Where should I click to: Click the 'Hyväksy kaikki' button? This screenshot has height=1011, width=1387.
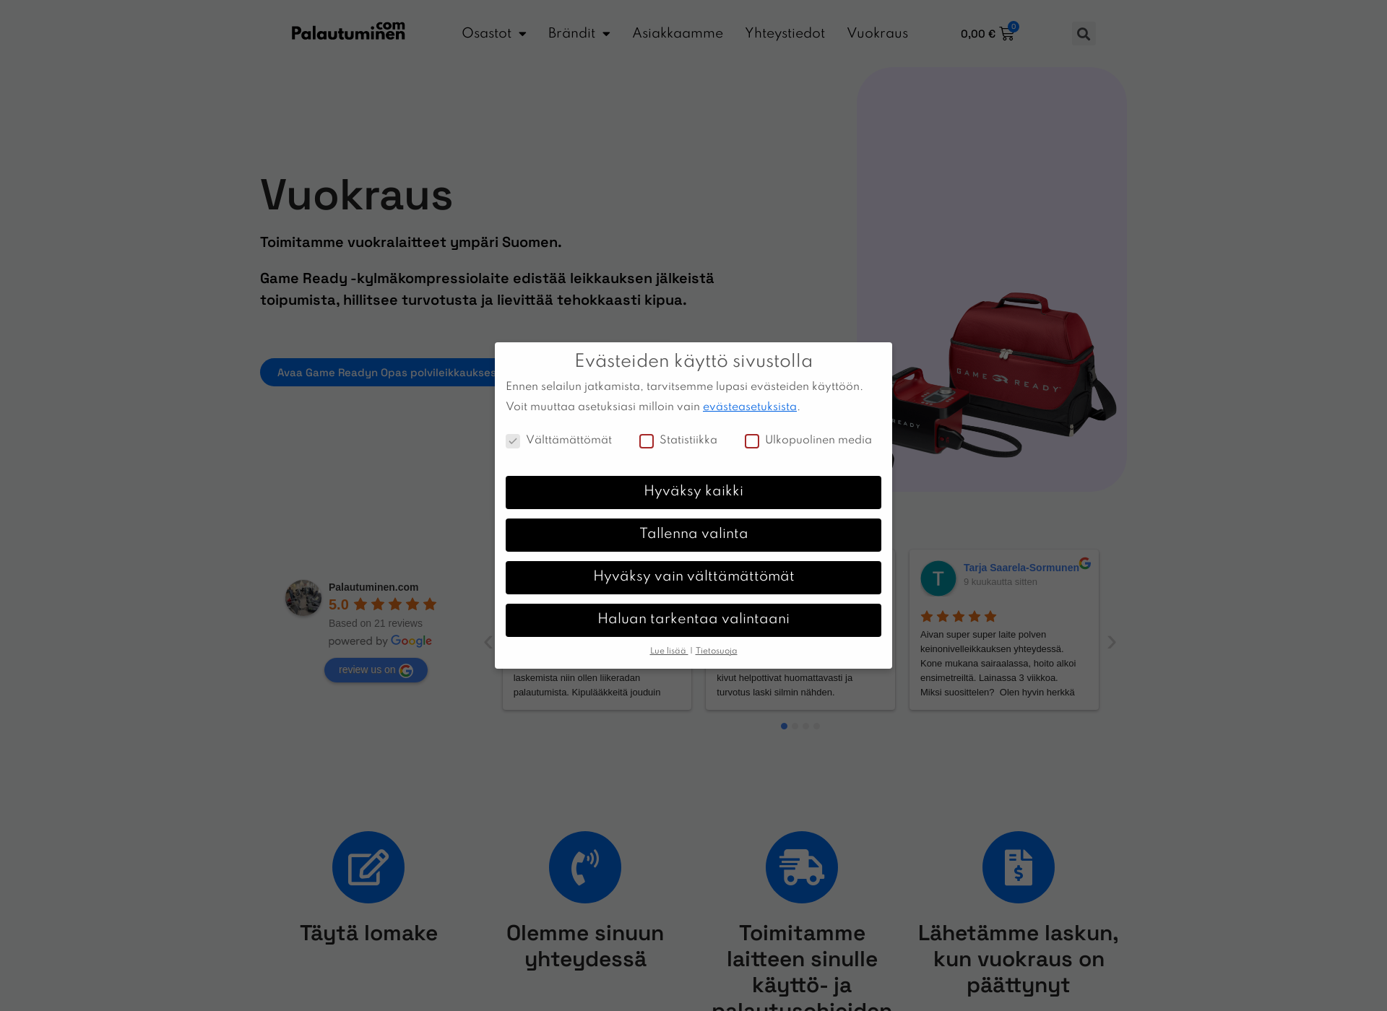693,492
